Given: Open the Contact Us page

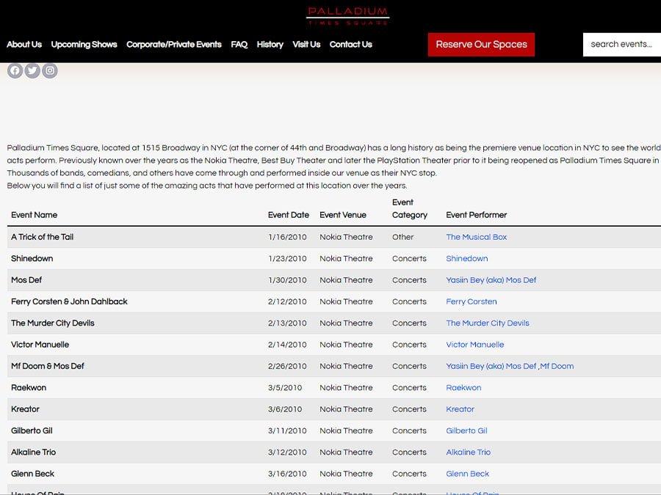Looking at the screenshot, I should [x=351, y=44].
